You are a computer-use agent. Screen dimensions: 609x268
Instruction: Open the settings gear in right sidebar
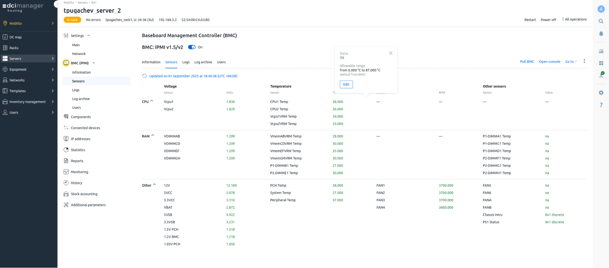(601, 93)
